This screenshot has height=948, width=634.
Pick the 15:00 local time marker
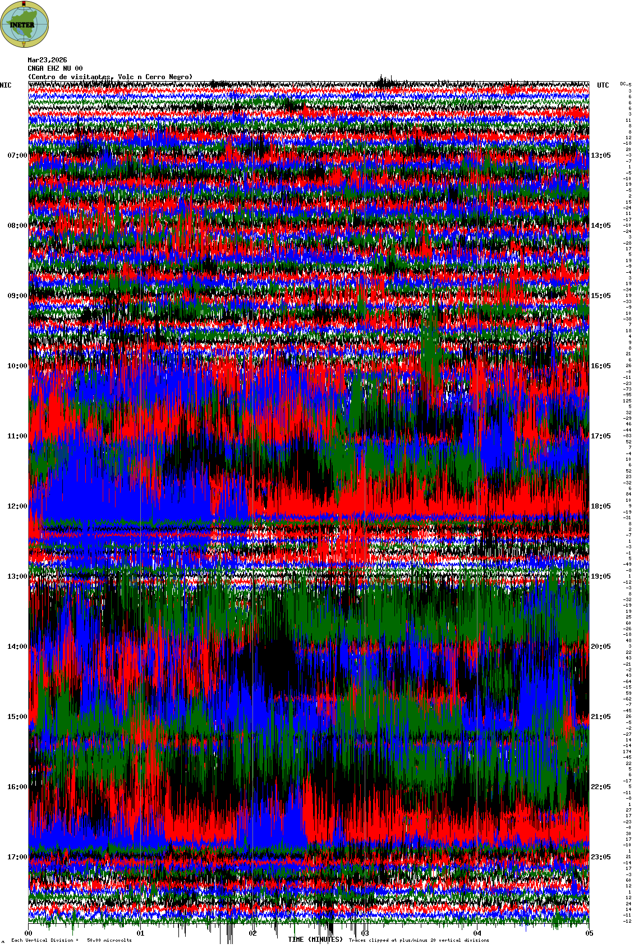tap(17, 717)
